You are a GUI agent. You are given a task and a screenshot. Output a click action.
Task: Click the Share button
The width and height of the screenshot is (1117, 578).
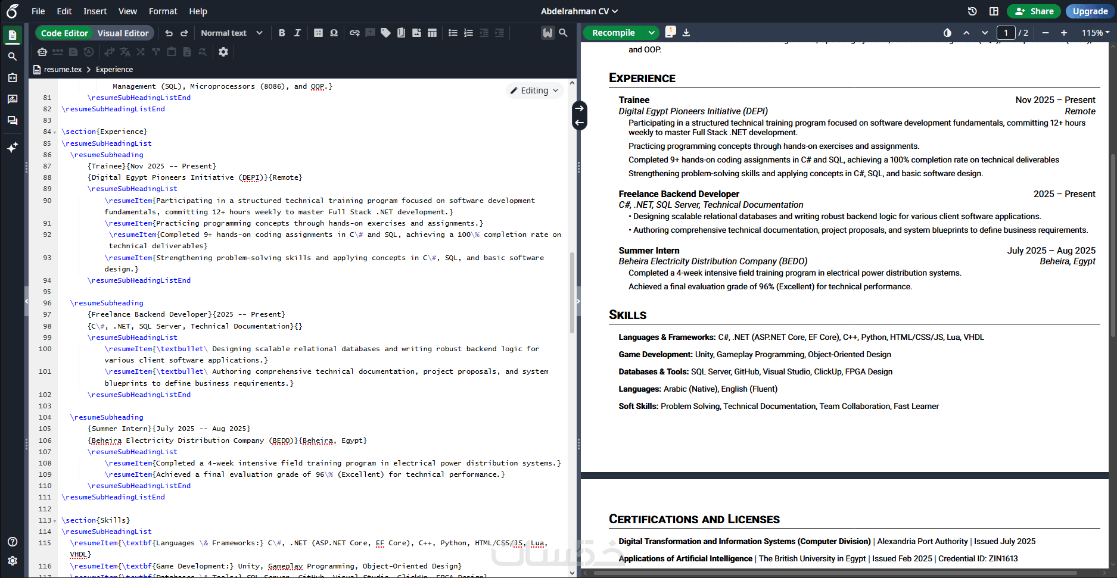pyautogui.click(x=1034, y=11)
